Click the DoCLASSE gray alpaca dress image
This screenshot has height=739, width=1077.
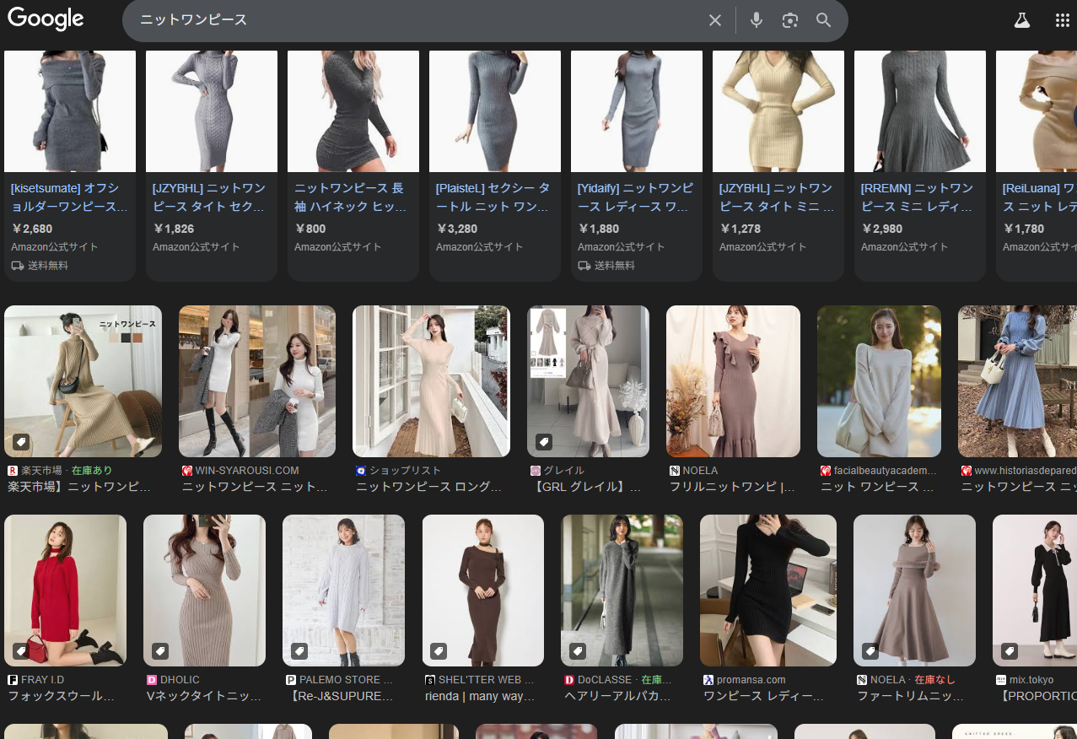tap(622, 590)
